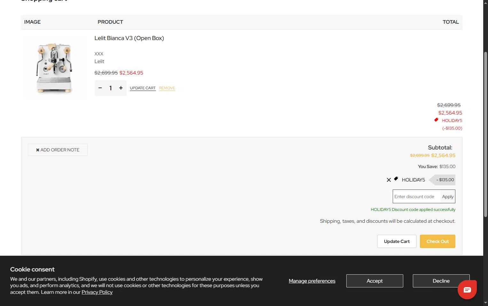
Task: Open the red chat widget icon
Action: (x=467, y=290)
